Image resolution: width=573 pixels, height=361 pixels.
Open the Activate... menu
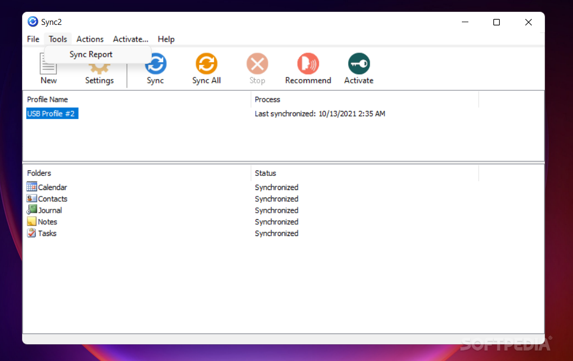click(x=131, y=39)
